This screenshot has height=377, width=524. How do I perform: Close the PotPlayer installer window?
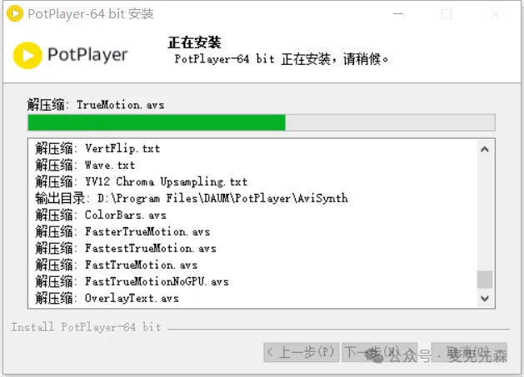[496, 14]
